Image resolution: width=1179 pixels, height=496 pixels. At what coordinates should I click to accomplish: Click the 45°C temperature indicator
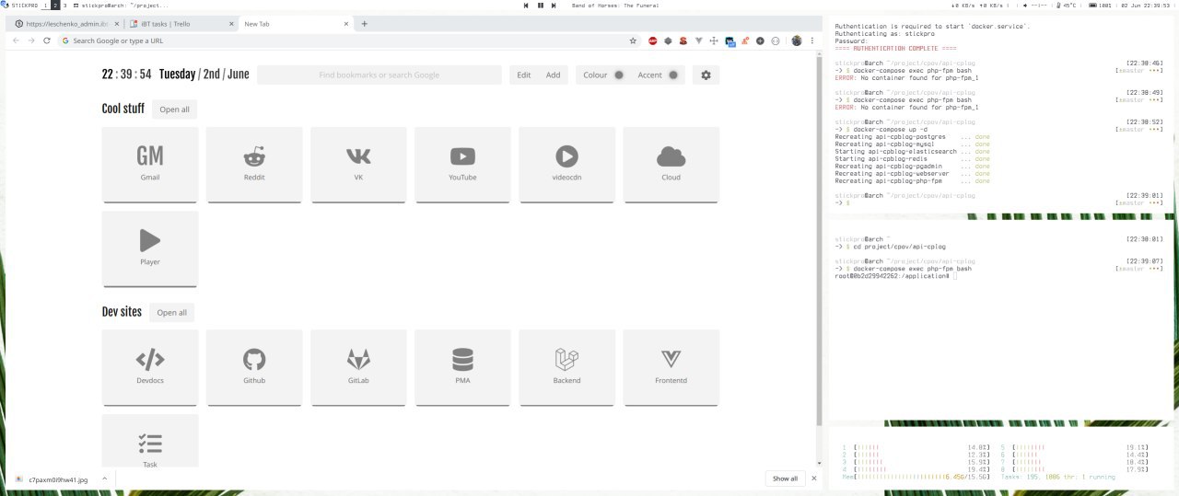[x=1068, y=6]
